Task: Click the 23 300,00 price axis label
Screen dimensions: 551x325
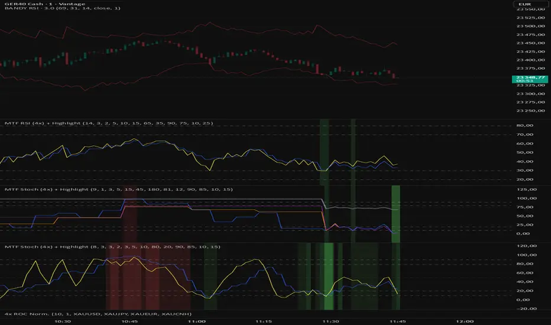Action: coord(531,94)
